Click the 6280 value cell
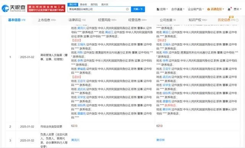The height and width of the screenshot is (148, 245). (159, 126)
